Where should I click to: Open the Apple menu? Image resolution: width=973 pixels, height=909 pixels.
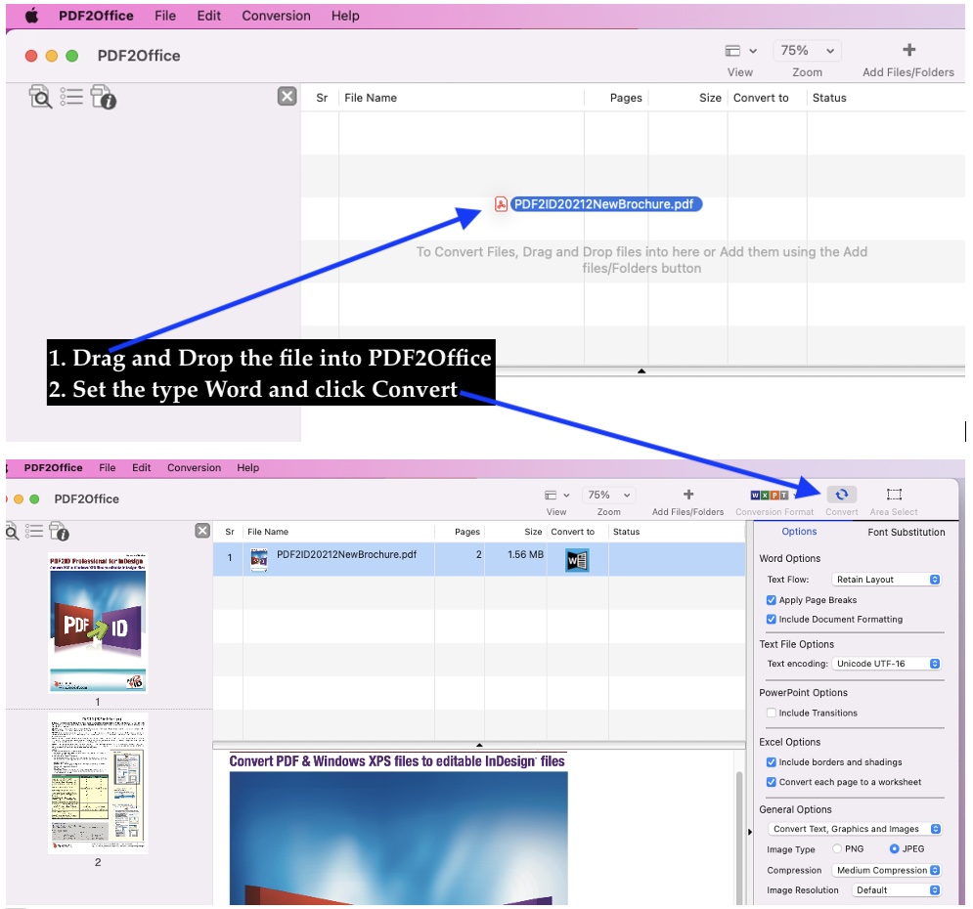point(31,16)
